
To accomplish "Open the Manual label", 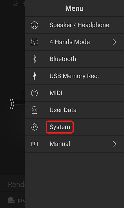I will click(x=60, y=144).
